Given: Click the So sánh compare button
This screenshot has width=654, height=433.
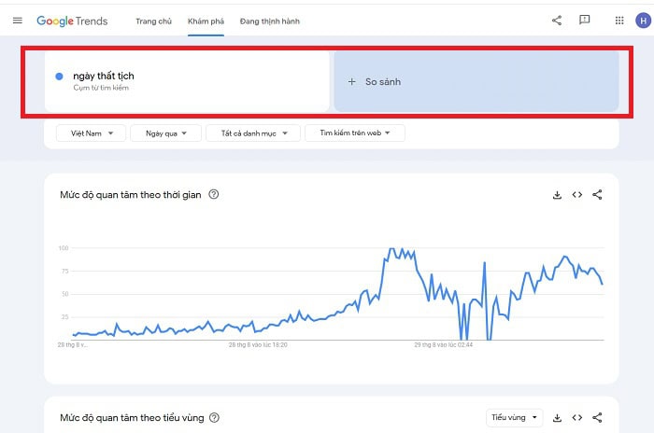Looking at the screenshot, I should coord(476,81).
